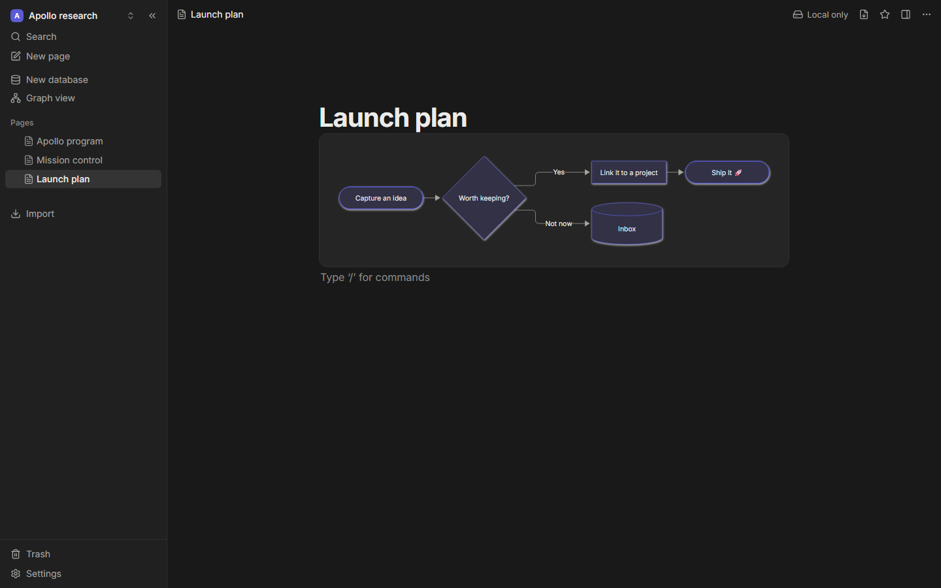Click the Not now edge label
Screen dimensions: 941x588
559,223
